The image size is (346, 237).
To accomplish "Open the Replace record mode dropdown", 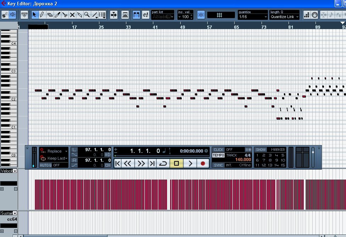I will click(54, 151).
